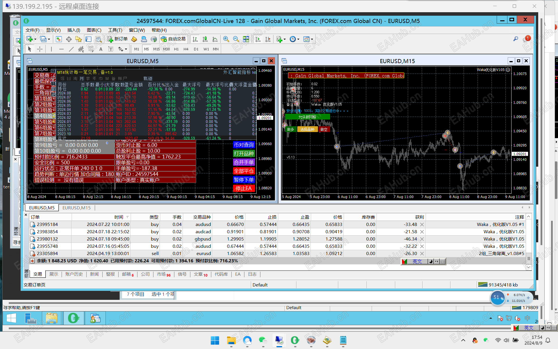558x349 pixels.
Task: Expand the templates dropdown arrow
Action: (312, 39)
